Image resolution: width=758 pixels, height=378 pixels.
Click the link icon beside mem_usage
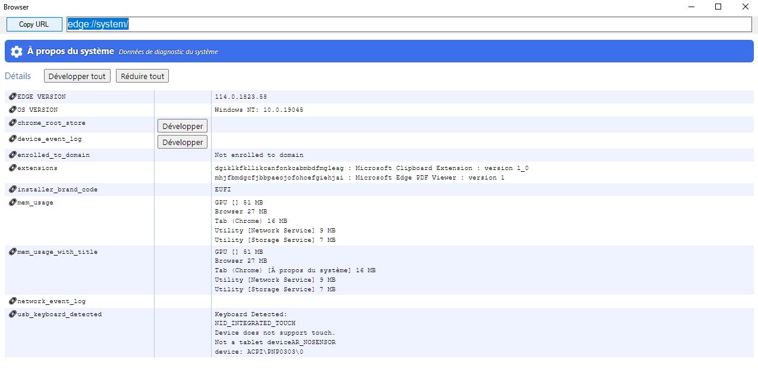[12, 203]
